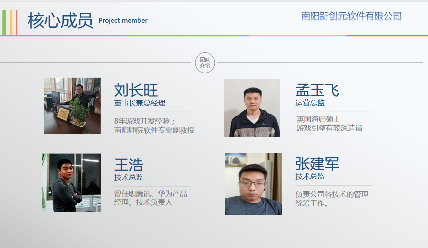Click the name 王浩
Screen dimensions: 428x248
[x=129, y=165]
